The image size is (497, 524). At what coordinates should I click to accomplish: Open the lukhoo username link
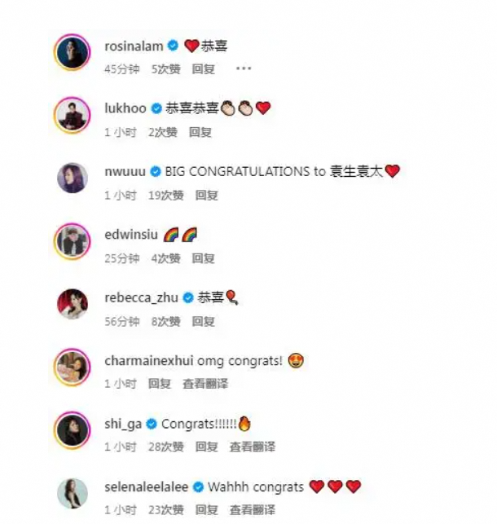pos(125,108)
